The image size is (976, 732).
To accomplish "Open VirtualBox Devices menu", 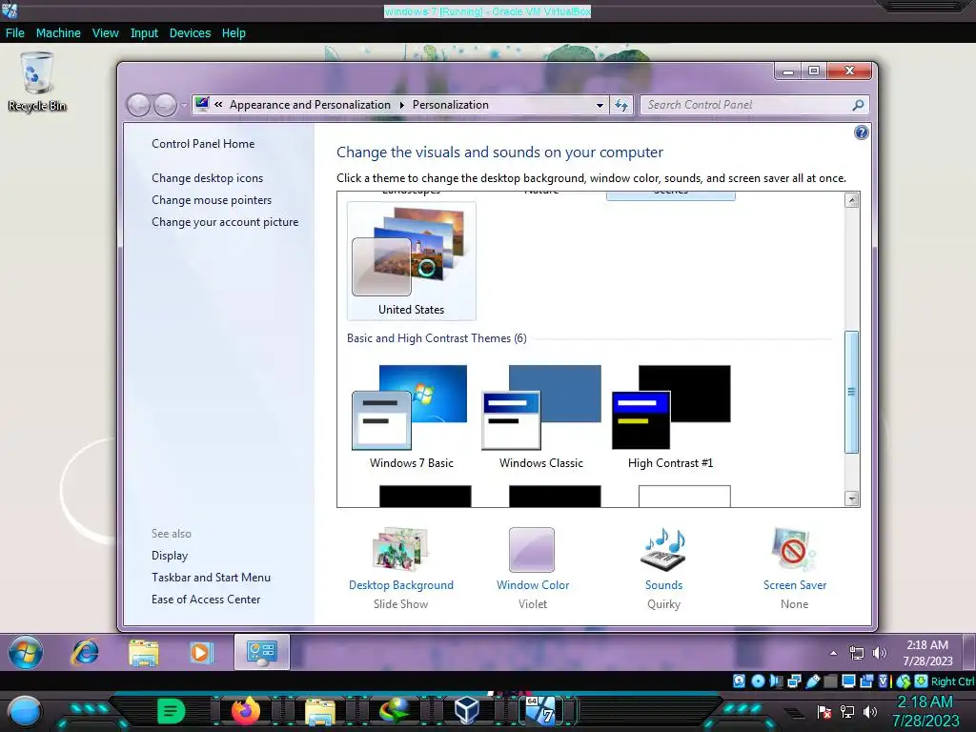I will (x=190, y=33).
